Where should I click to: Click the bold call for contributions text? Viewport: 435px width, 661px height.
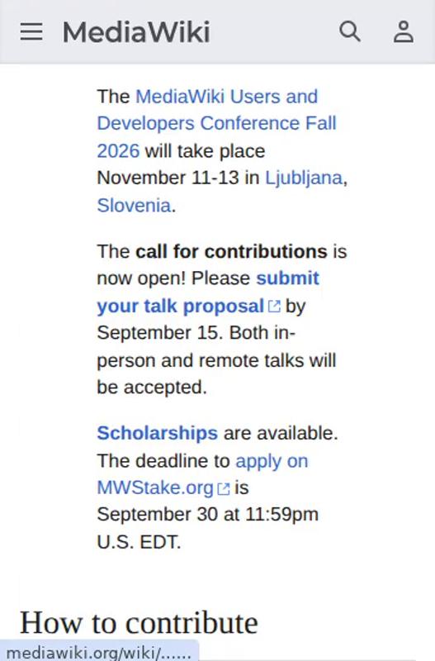[231, 252]
